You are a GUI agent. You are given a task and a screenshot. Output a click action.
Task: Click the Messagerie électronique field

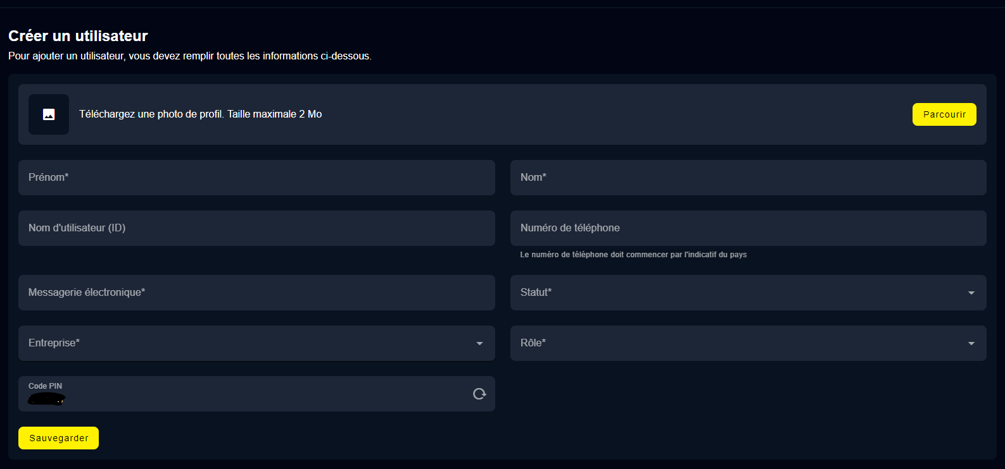click(x=256, y=293)
